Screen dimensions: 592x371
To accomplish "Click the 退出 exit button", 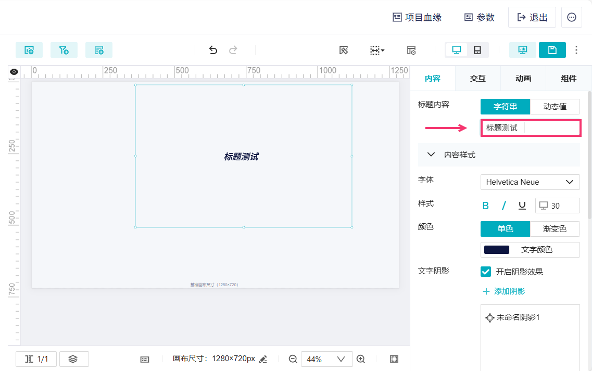I will [x=532, y=17].
